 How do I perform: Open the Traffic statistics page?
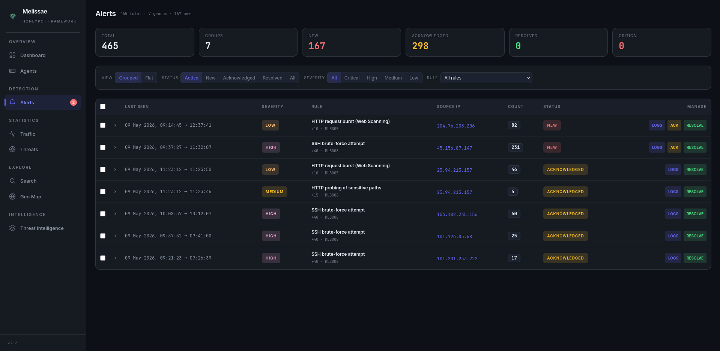click(x=43, y=134)
